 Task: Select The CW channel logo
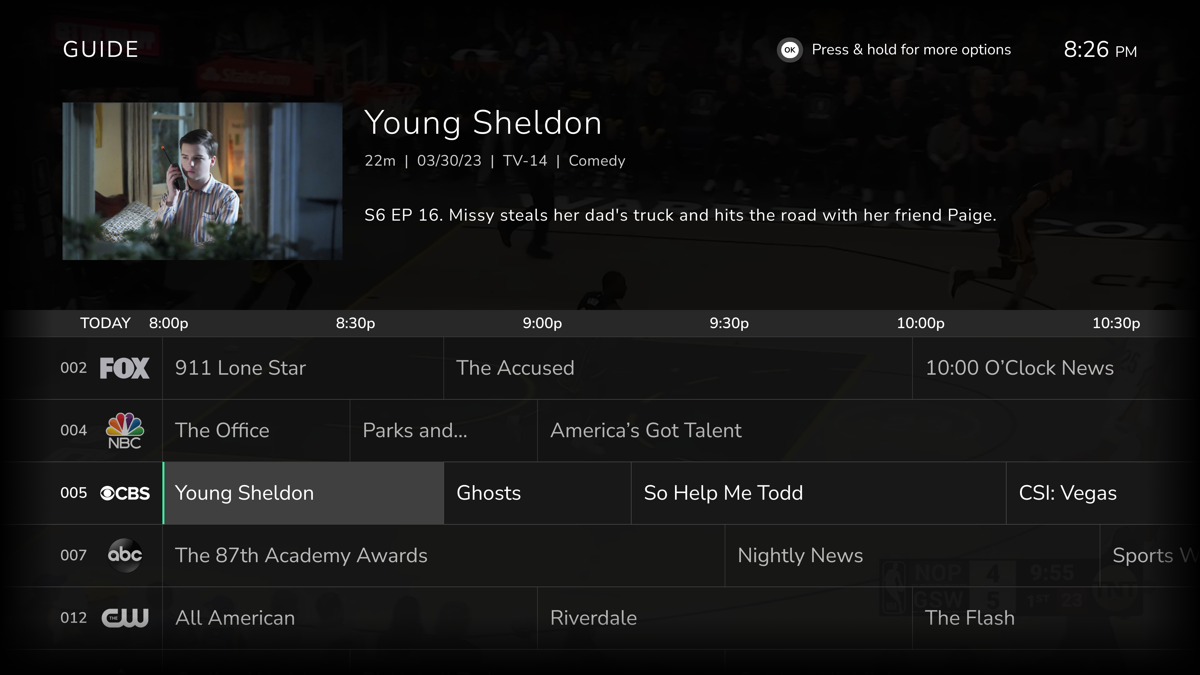click(x=125, y=618)
